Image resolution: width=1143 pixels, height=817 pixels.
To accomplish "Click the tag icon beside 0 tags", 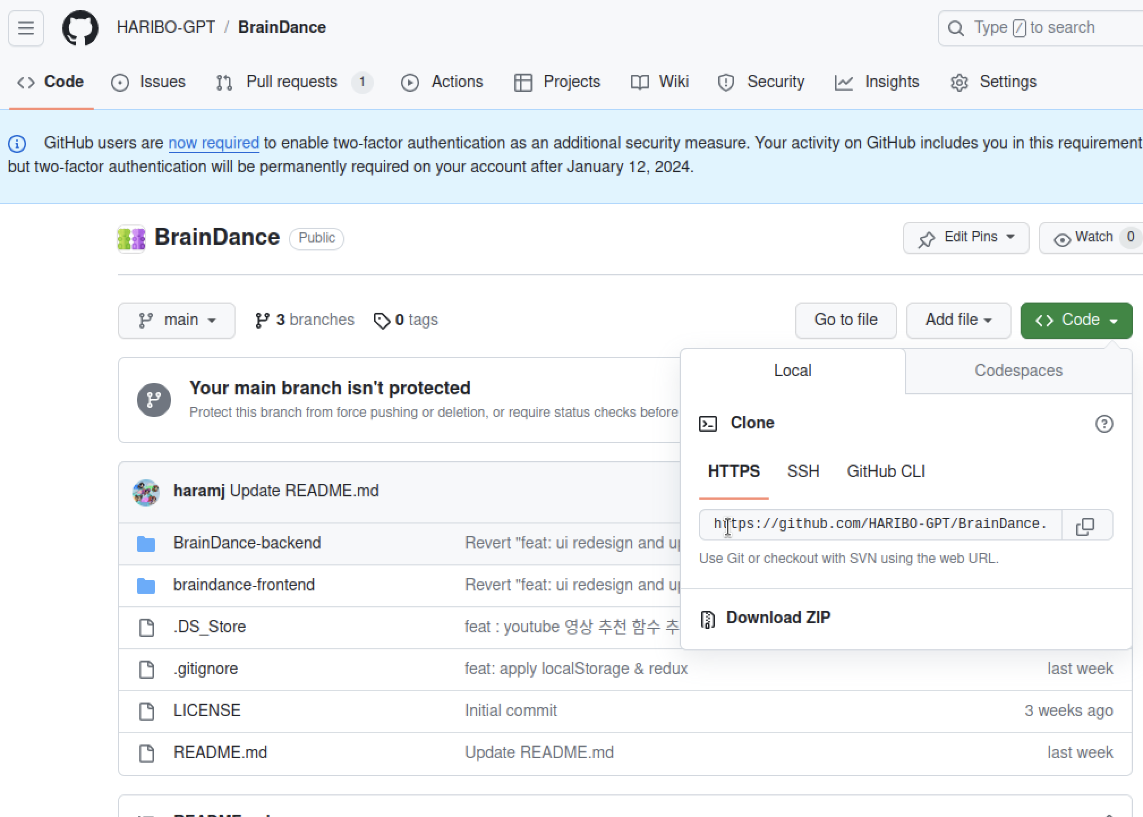I will [382, 321].
